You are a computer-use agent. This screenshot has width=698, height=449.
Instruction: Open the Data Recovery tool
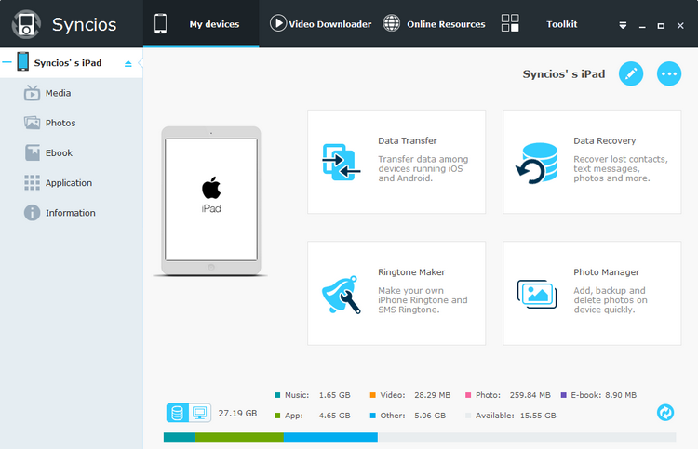pos(592,162)
